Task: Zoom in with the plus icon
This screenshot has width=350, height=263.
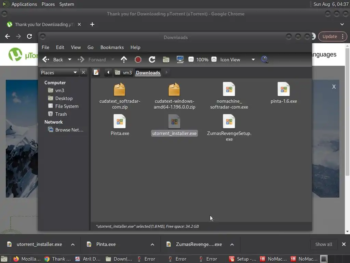Action: coord(214,59)
